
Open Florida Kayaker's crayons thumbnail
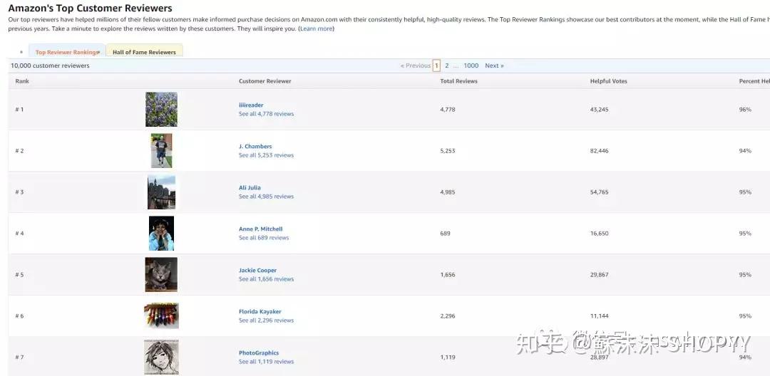(x=162, y=315)
